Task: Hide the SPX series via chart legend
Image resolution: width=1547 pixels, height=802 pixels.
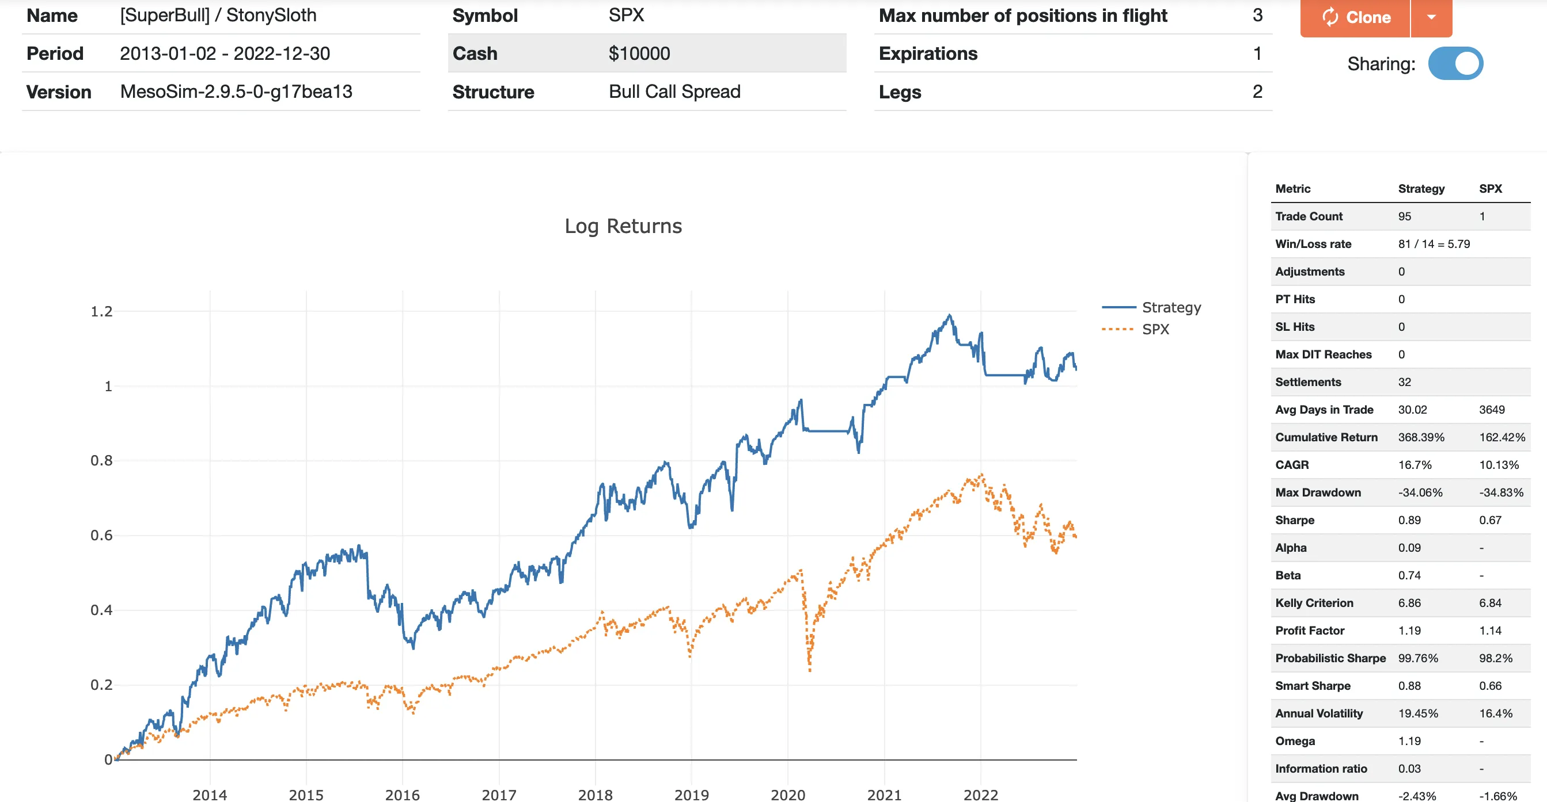Action: coord(1155,329)
